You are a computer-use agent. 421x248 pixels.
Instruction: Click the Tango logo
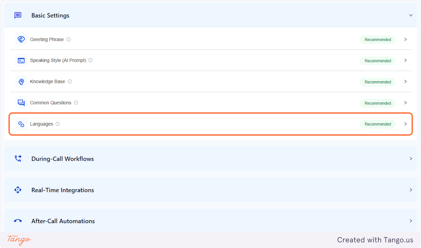pos(18,240)
